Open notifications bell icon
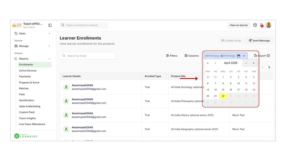Viewport: 286px width, 161px height. pos(262,25)
